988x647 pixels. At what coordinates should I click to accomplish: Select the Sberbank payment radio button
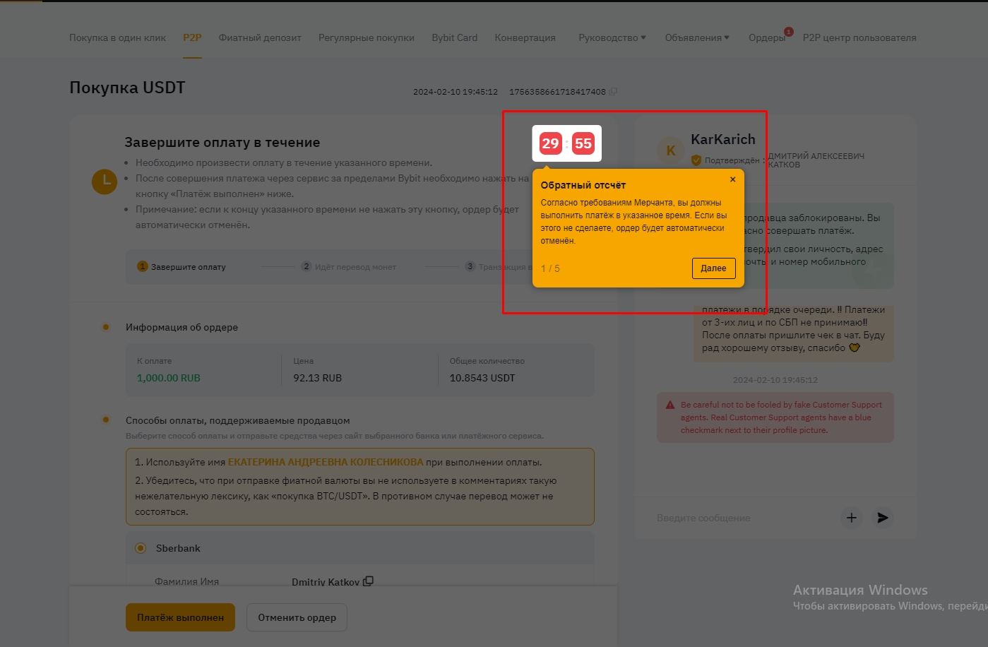(x=141, y=548)
